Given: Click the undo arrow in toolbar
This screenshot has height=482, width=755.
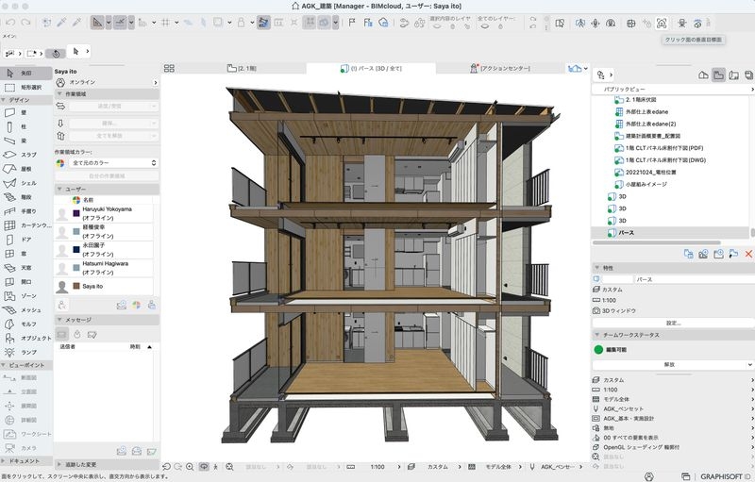Looking at the screenshot, I should coord(10,23).
